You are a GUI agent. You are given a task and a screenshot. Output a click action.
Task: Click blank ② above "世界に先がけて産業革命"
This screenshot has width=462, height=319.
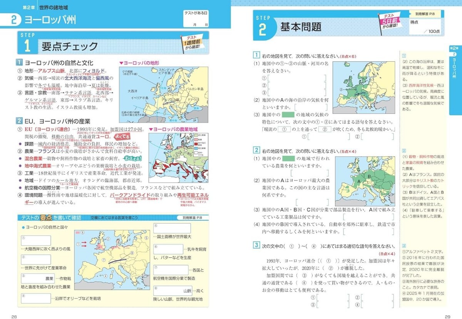pos(36,259)
